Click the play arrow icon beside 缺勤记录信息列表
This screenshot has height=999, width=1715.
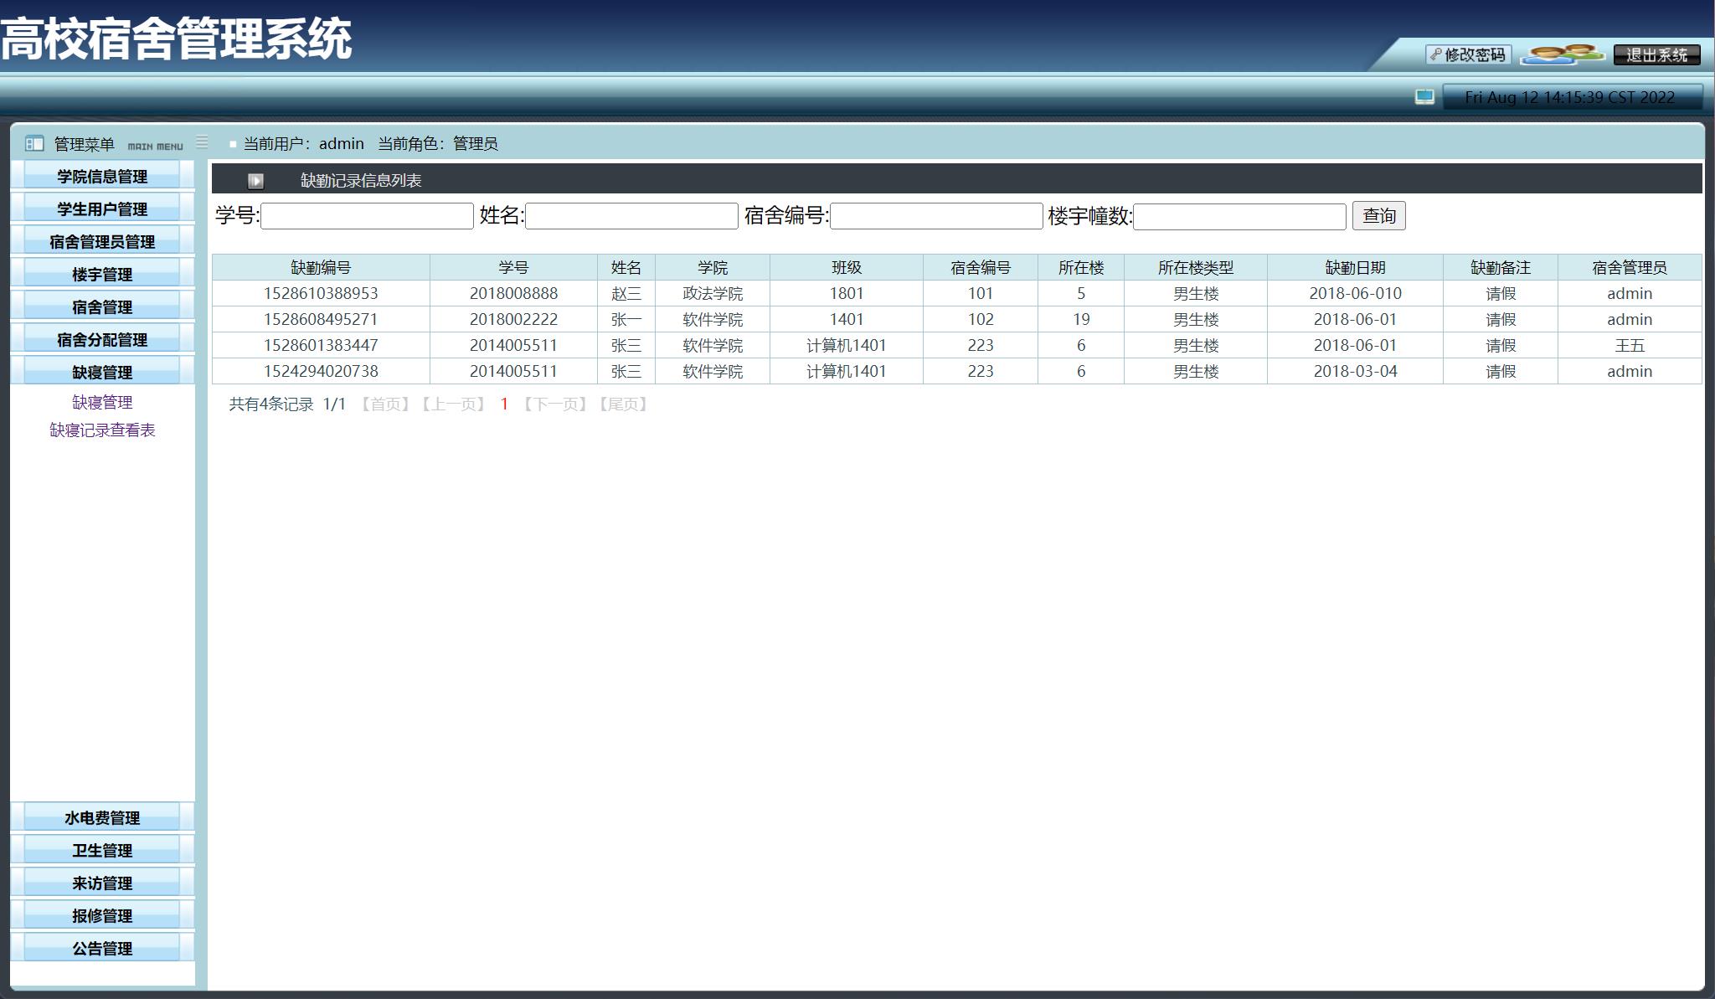255,181
